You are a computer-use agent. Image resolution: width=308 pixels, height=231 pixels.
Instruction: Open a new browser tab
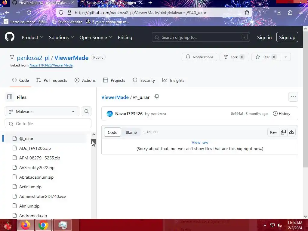click(x=150, y=3)
